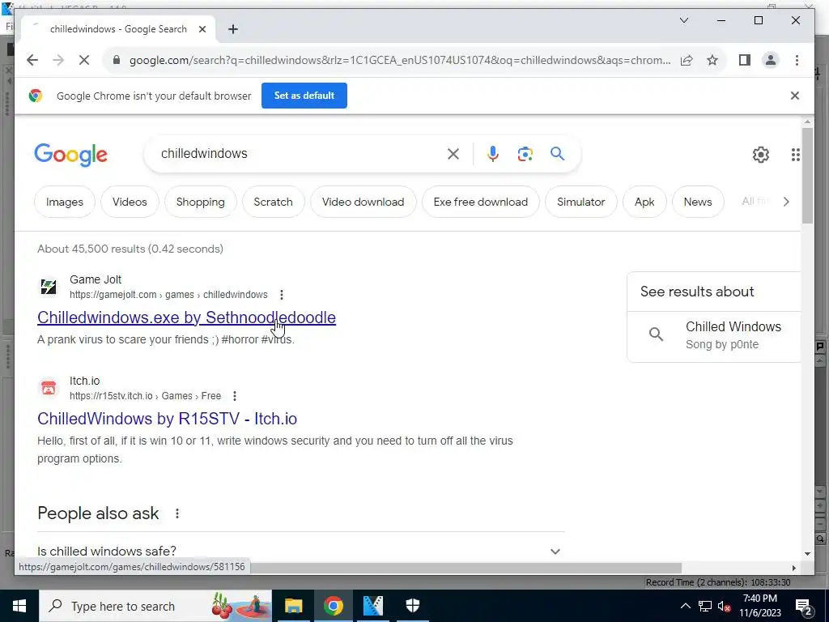Screen dimensions: 829x622
Task: Filter results by Videos
Action: 130,202
